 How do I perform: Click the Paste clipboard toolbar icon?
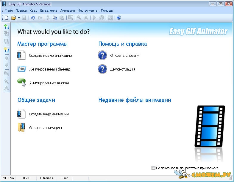click(62, 18)
